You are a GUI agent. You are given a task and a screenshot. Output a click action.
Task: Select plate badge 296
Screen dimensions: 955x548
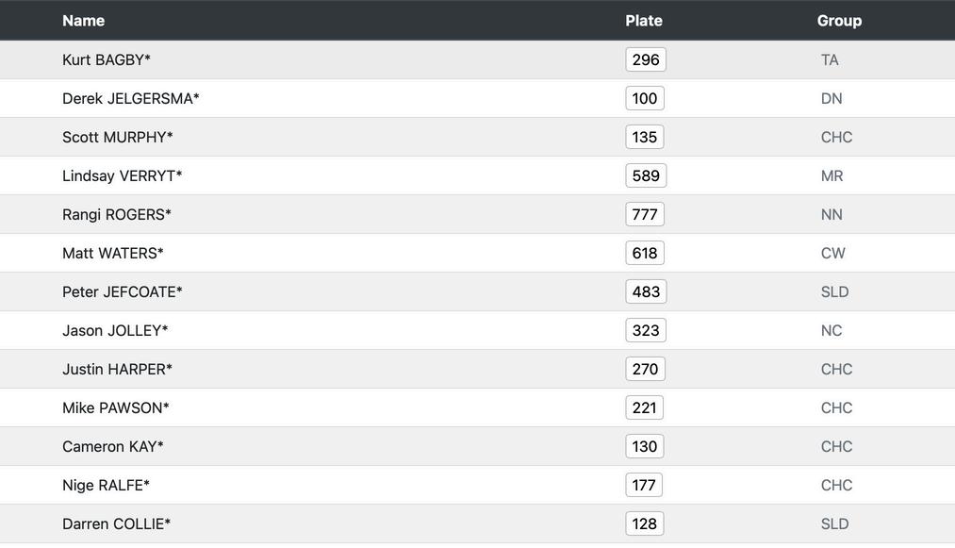(x=646, y=59)
